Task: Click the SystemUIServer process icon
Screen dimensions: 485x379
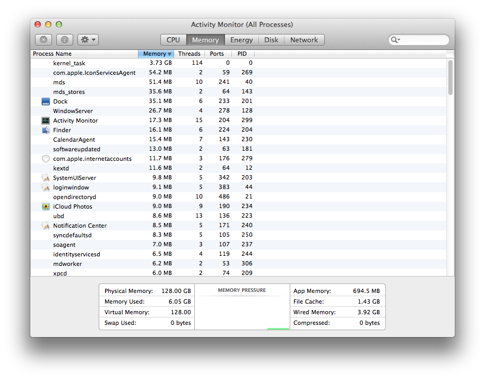Action: (x=46, y=178)
